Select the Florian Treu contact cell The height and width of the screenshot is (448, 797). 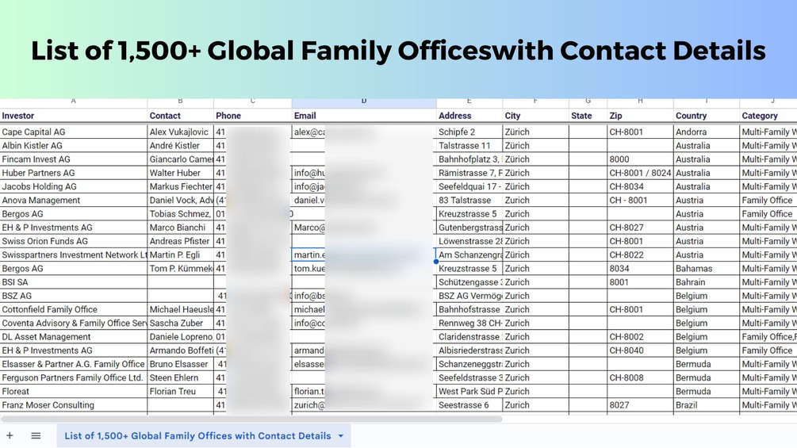[181, 392]
